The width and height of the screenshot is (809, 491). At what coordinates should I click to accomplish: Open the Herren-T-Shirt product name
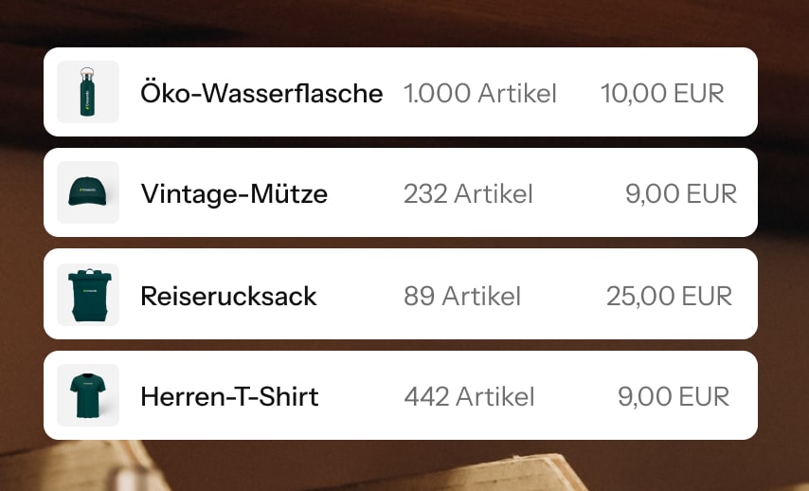(x=229, y=396)
